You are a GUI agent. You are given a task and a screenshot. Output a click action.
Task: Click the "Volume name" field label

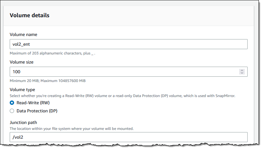pos(23,34)
